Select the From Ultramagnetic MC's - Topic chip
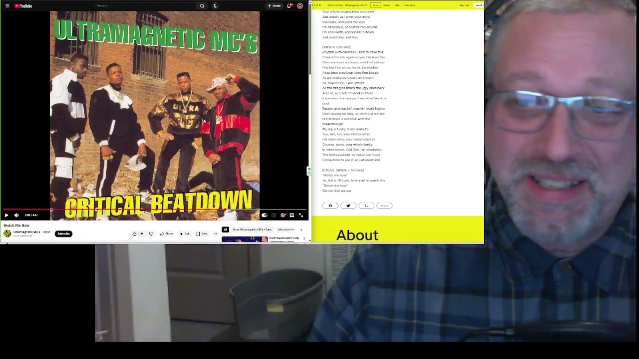Viewport: 639px width, 359px height. click(x=253, y=229)
